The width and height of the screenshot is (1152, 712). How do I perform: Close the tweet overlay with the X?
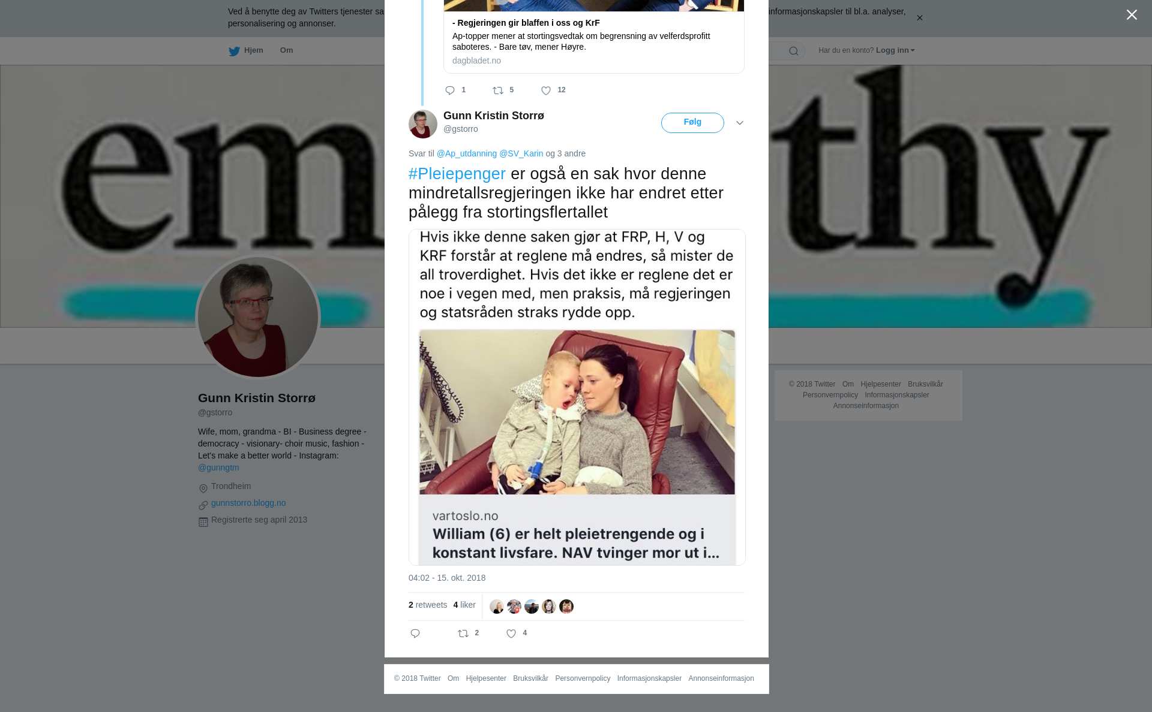[x=1132, y=15]
